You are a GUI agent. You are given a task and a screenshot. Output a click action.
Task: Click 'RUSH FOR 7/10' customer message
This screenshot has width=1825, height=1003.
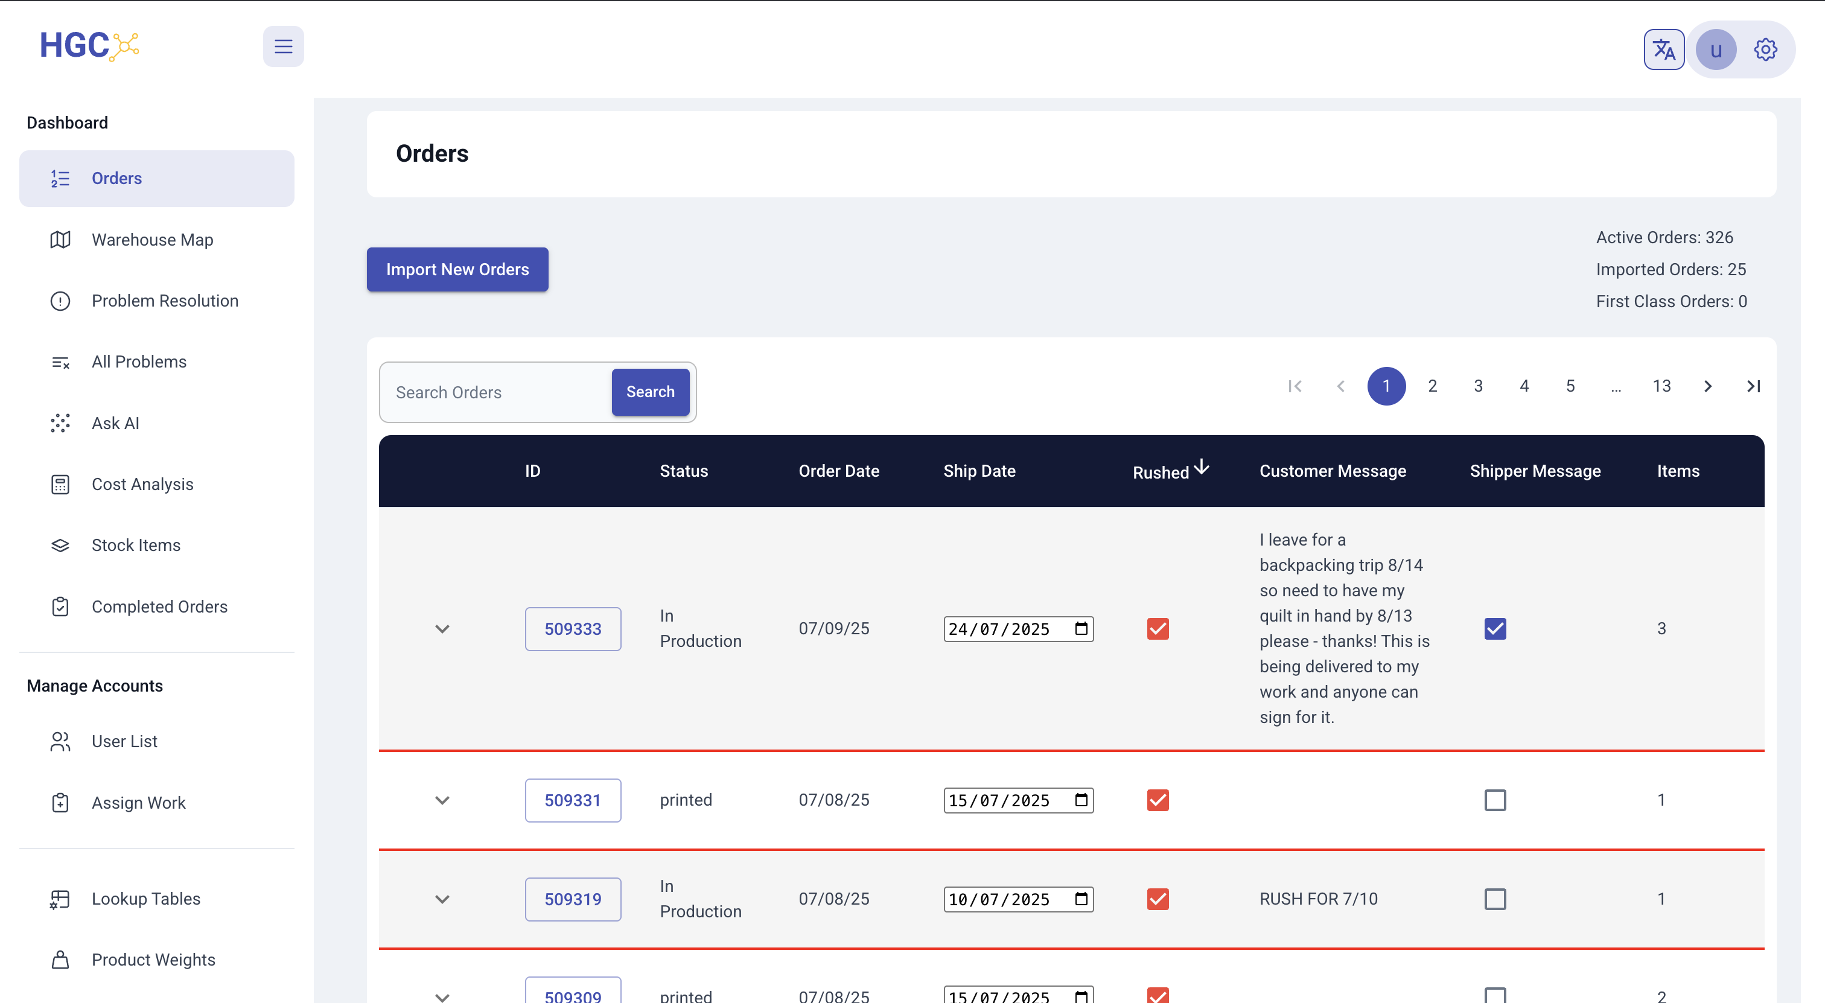coord(1319,899)
